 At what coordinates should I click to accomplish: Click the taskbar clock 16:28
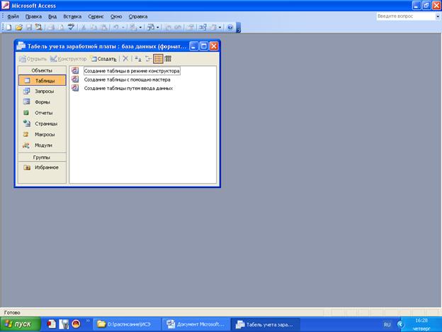(421, 321)
